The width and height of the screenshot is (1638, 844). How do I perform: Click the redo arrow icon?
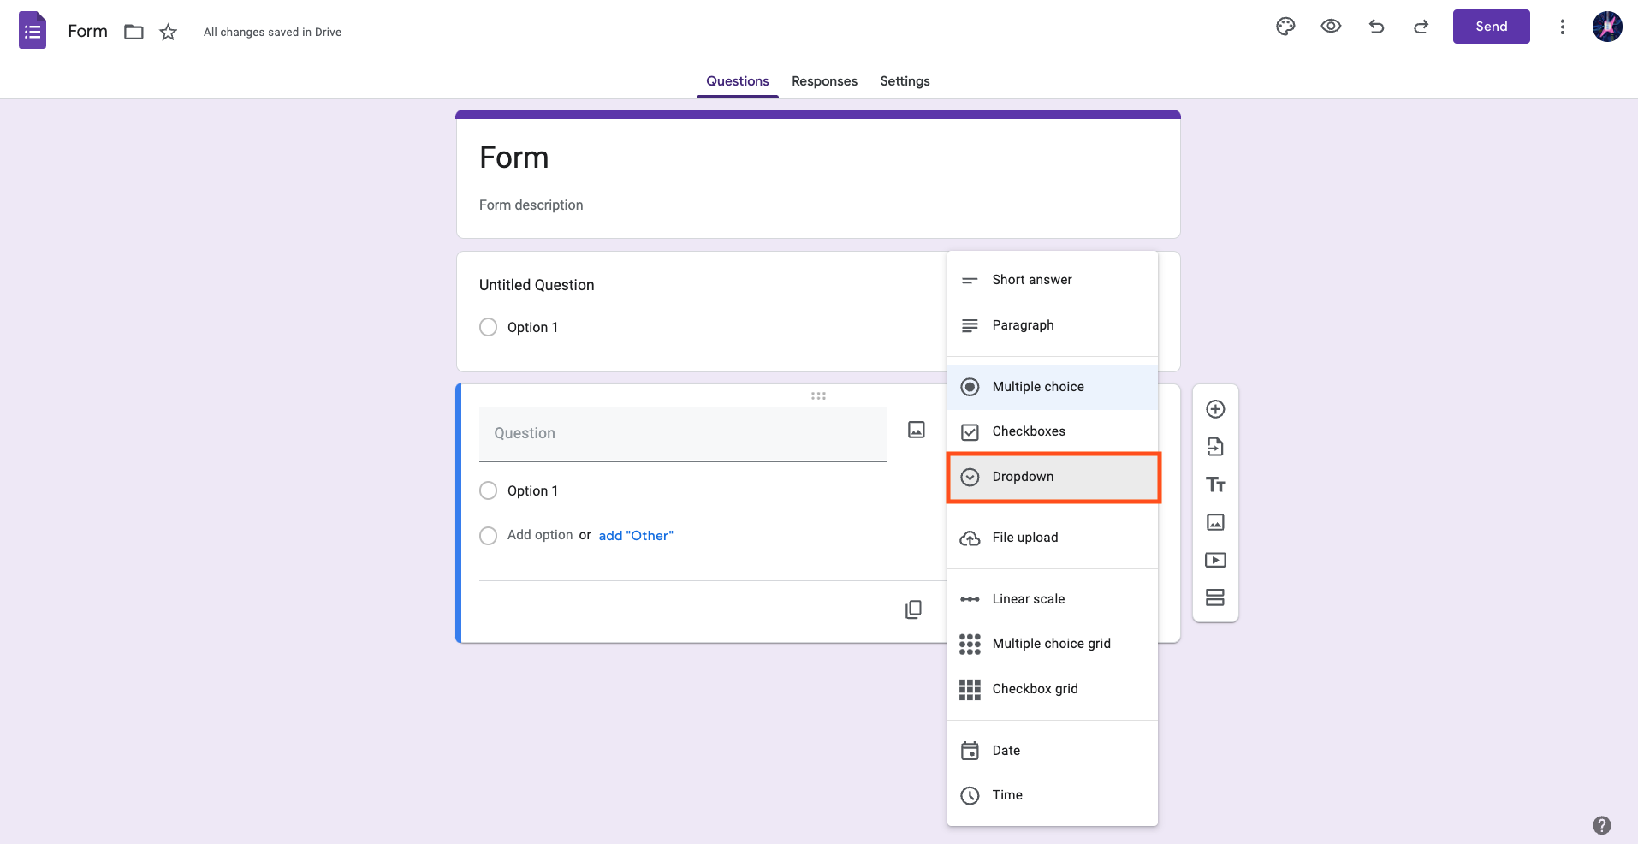(1421, 27)
